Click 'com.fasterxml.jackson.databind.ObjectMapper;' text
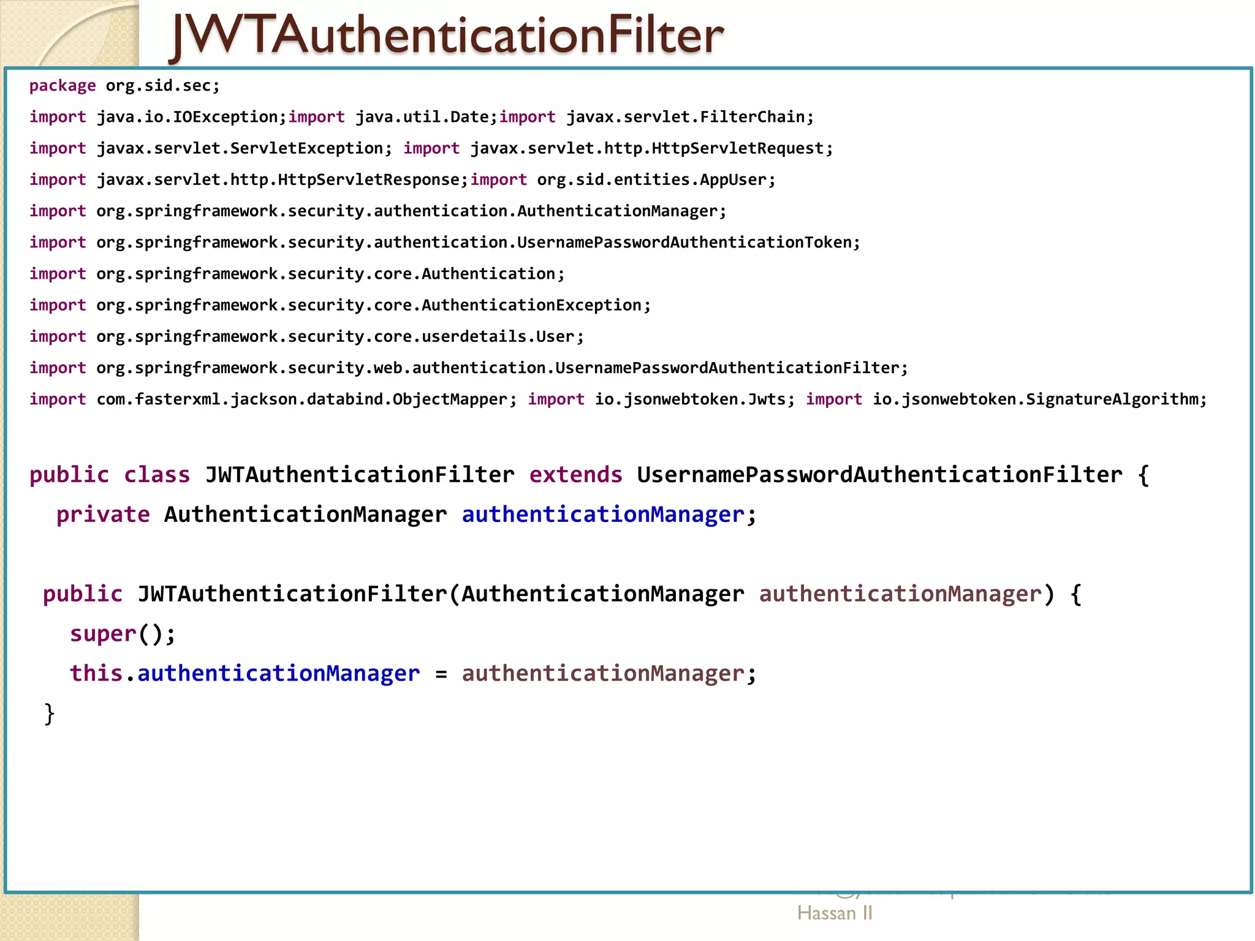The image size is (1255, 941). 307,399
